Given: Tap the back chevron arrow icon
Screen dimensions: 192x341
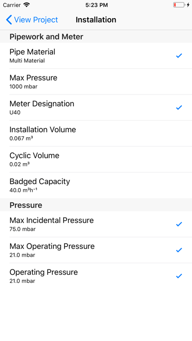Looking at the screenshot, I should point(9,20).
